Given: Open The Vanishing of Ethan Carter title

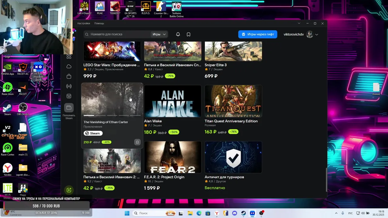Looking at the screenshot, I should click(106, 122).
